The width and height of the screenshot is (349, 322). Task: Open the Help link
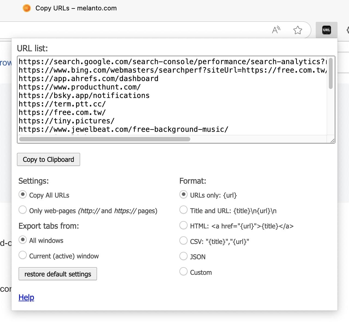pos(26,297)
